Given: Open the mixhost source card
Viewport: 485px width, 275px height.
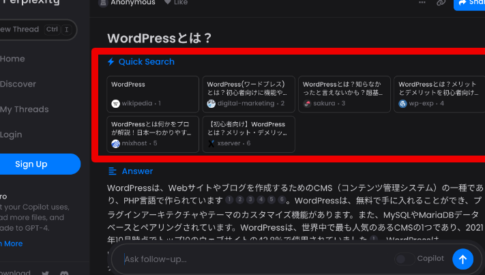Looking at the screenshot, I should coord(153,134).
